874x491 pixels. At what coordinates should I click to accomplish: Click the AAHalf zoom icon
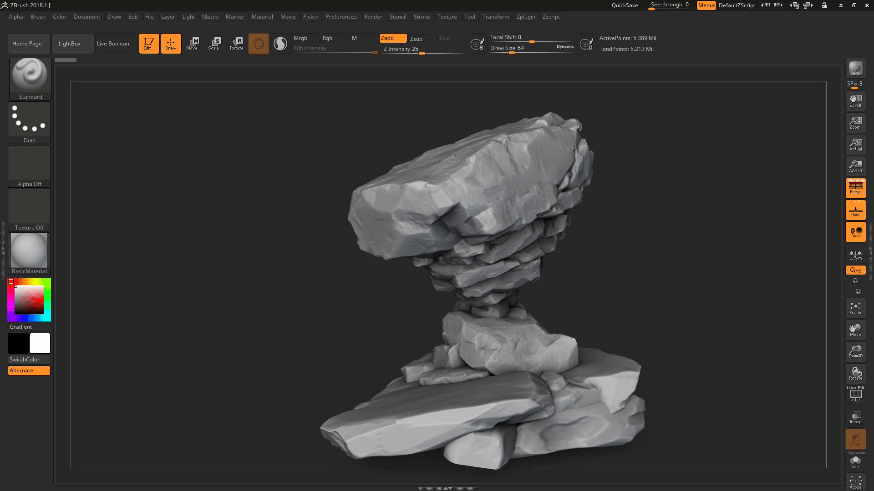855,166
